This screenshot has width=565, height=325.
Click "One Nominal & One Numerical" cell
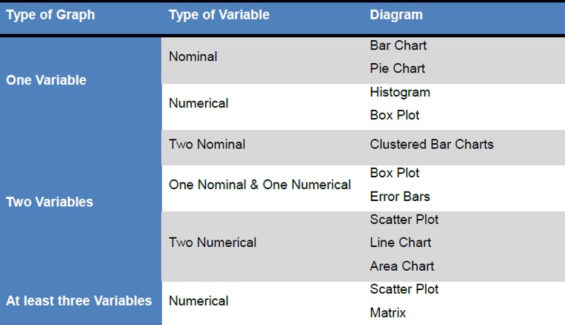(259, 184)
